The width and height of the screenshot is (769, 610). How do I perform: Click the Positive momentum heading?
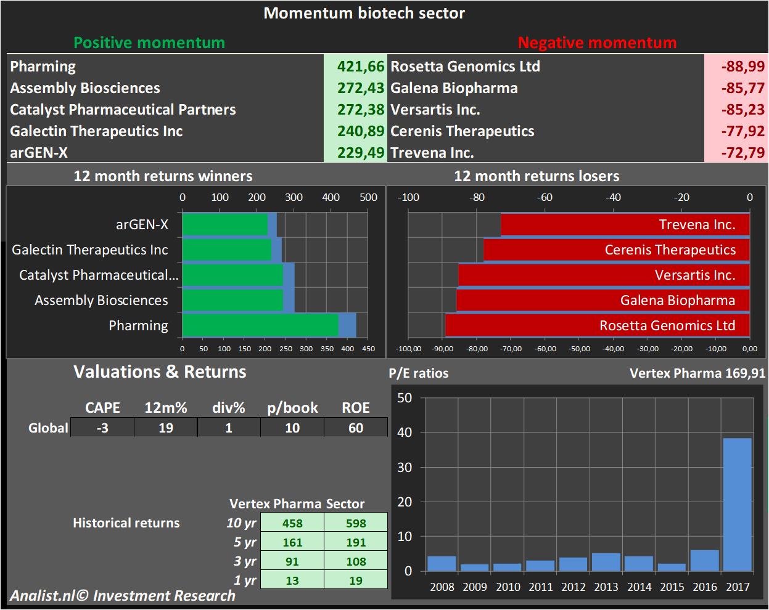149,43
